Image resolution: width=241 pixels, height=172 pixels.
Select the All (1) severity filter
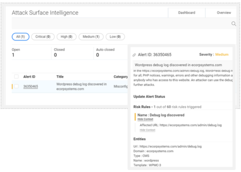pos(20,37)
